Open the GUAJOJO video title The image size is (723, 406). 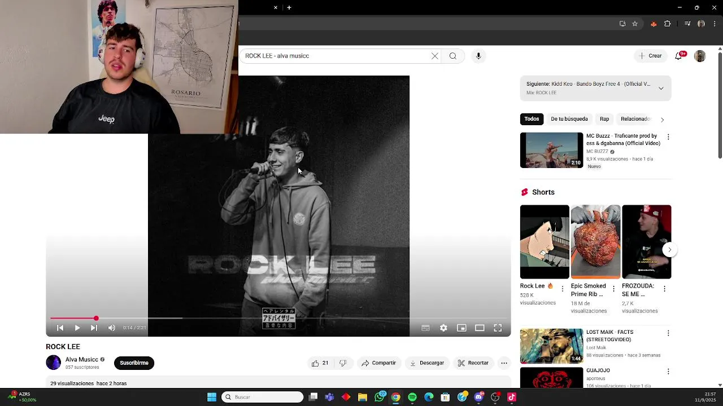click(598, 370)
